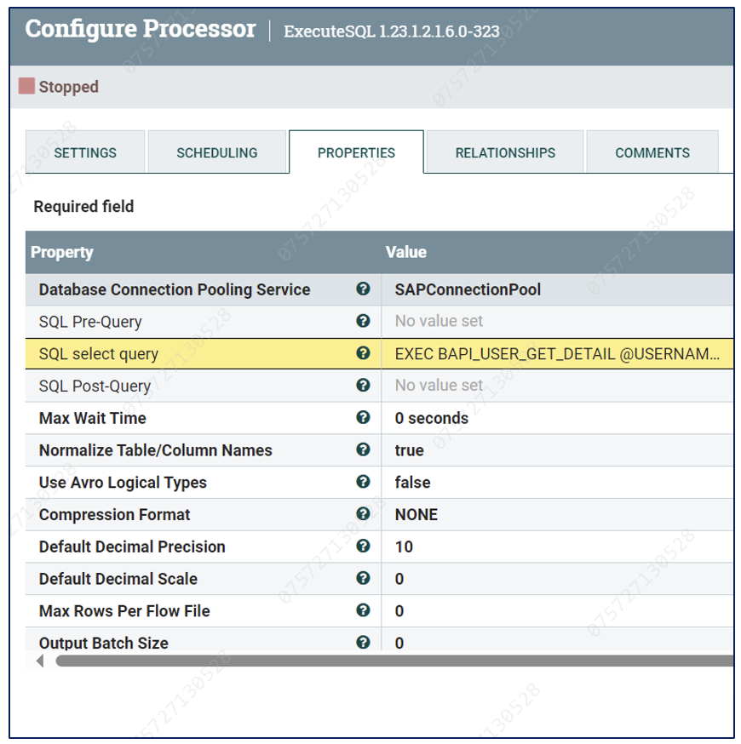Select the SQL Pre-Query property name

[x=90, y=322]
